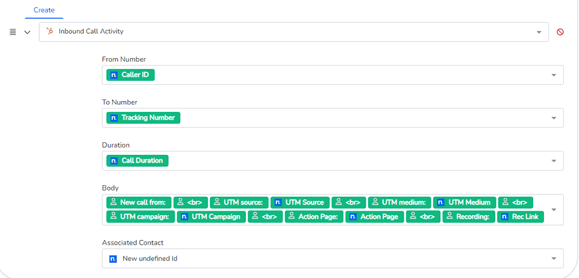Screen dimensions: 579x278
Task: Click the red disable action icon
Action: (x=560, y=32)
